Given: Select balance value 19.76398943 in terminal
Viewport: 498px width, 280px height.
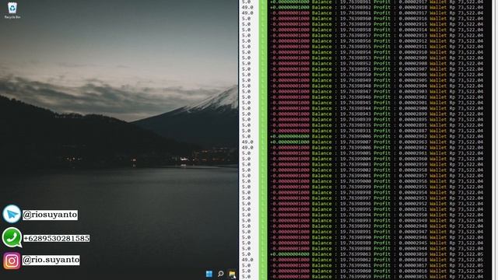Looking at the screenshot, I should click(355, 114).
